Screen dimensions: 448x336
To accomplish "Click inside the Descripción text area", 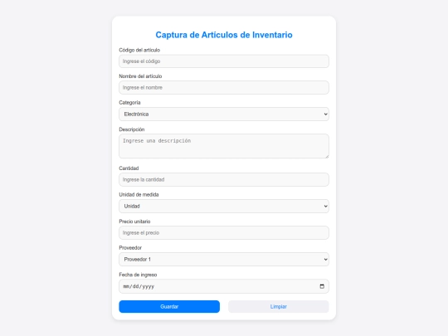I will (x=224, y=146).
